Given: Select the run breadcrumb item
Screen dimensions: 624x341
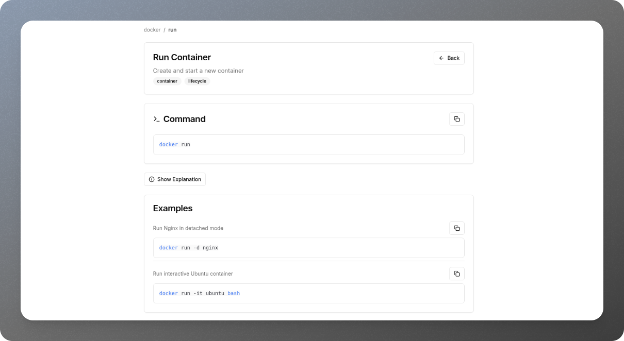Looking at the screenshot, I should click(172, 30).
